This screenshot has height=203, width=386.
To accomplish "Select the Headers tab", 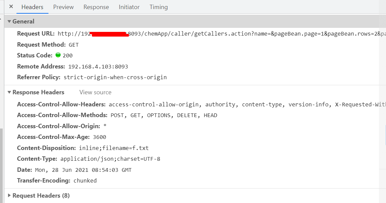I will [x=32, y=7].
